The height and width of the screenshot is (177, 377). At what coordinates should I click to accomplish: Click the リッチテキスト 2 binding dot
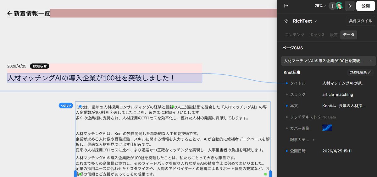click(286, 117)
